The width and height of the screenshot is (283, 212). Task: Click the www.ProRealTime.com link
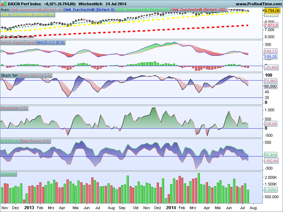point(259,4)
